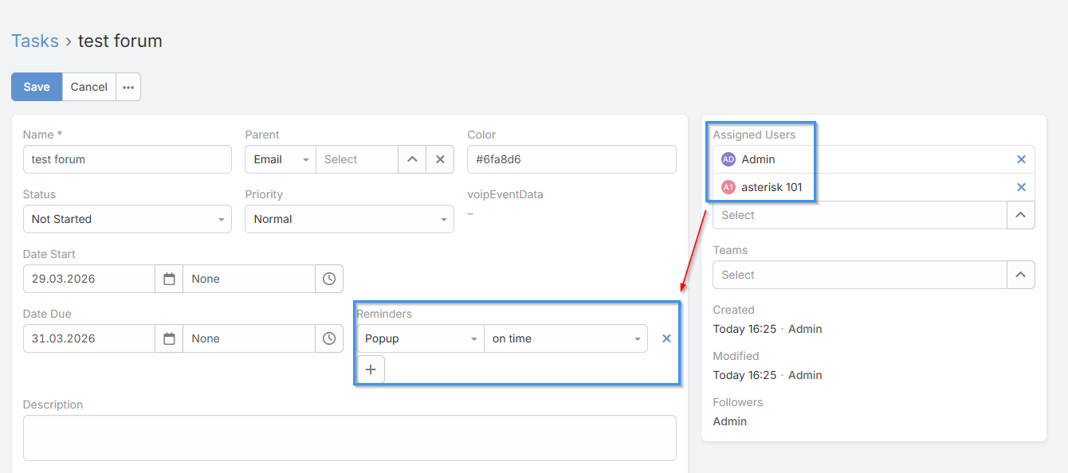Open the reminder 'on time' dropdown

click(x=566, y=338)
